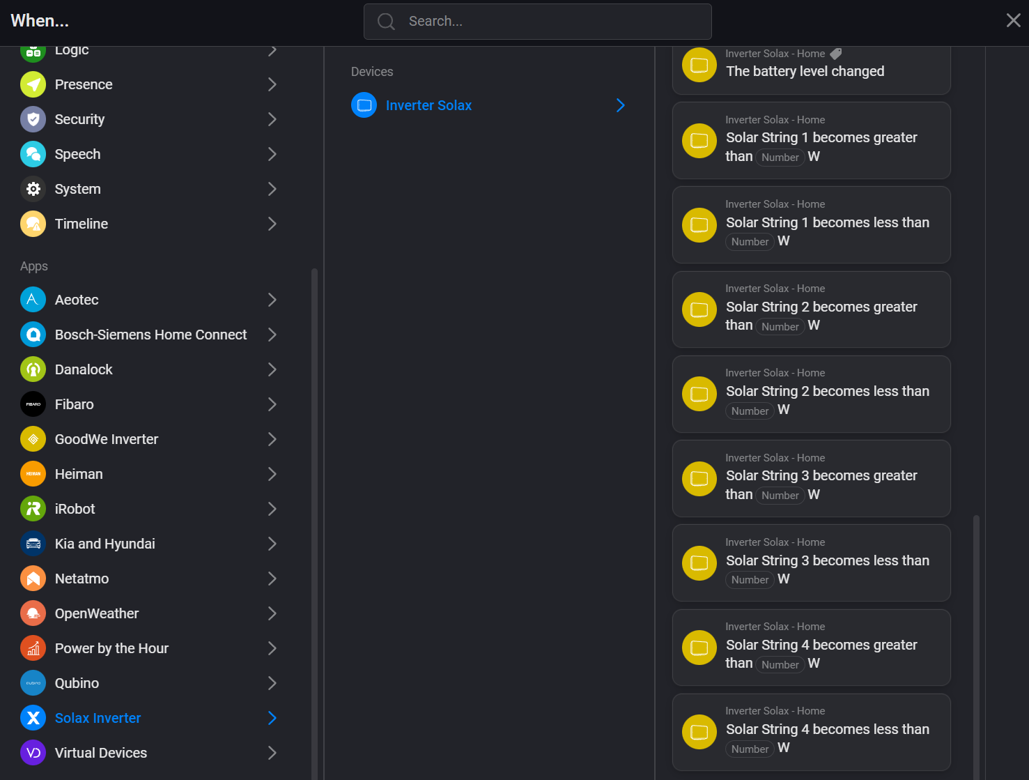Expand the Netatmo app chevron
The width and height of the screenshot is (1029, 780).
pos(272,579)
